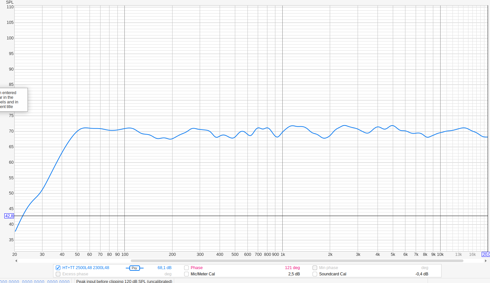The width and height of the screenshot is (490, 283).
Task: Toggle the Mic/Meter Cal checkbox
Action: (x=186, y=274)
